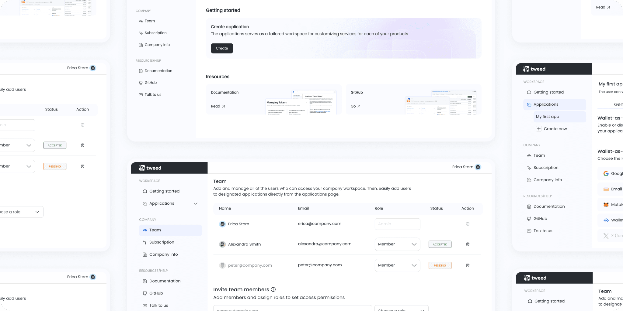Screen dimensions: 623x311
Task: Select the MetaMask login option icon
Action: 607,204
